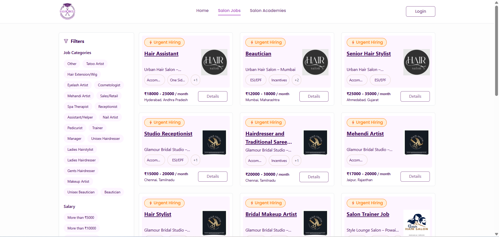This screenshot has height=237, width=499.
Task: Open salon logo on Senior Hair Stylist card
Action: (416, 62)
